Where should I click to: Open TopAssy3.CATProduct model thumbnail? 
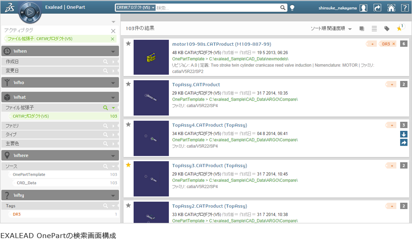coord(151,179)
